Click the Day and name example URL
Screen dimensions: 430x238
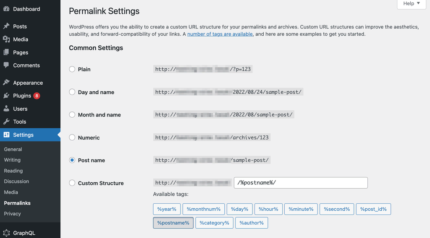click(228, 92)
